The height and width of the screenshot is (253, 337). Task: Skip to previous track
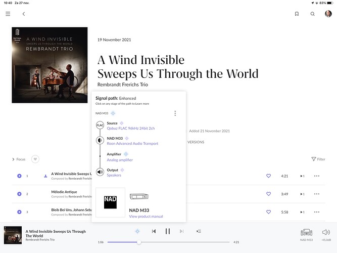click(x=154, y=231)
